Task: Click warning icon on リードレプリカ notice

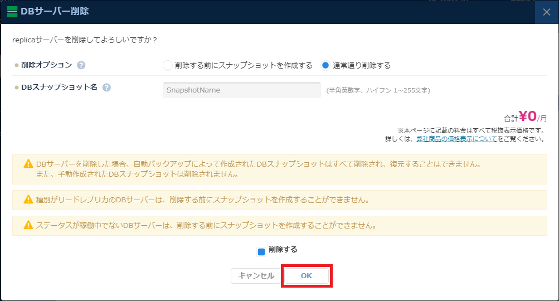Action: (x=28, y=200)
